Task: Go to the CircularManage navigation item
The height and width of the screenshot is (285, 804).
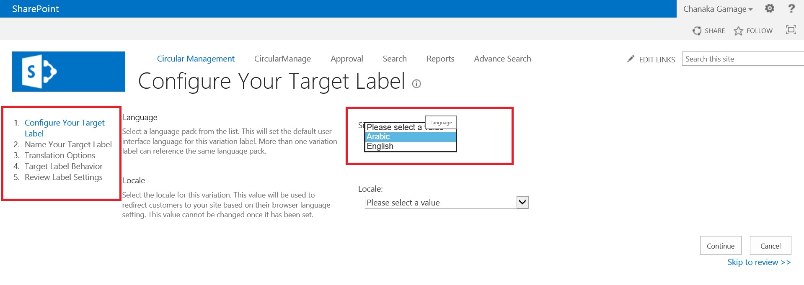Action: coord(282,59)
